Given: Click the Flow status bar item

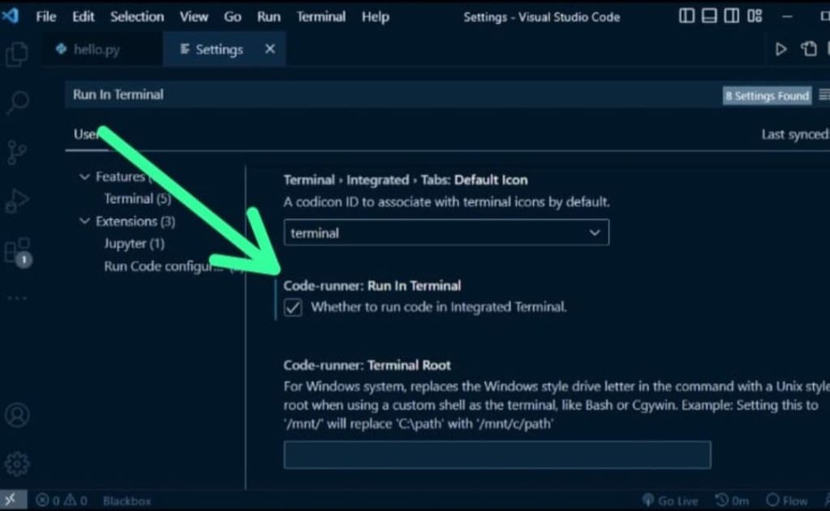Looking at the screenshot, I should pyautogui.click(x=786, y=500).
